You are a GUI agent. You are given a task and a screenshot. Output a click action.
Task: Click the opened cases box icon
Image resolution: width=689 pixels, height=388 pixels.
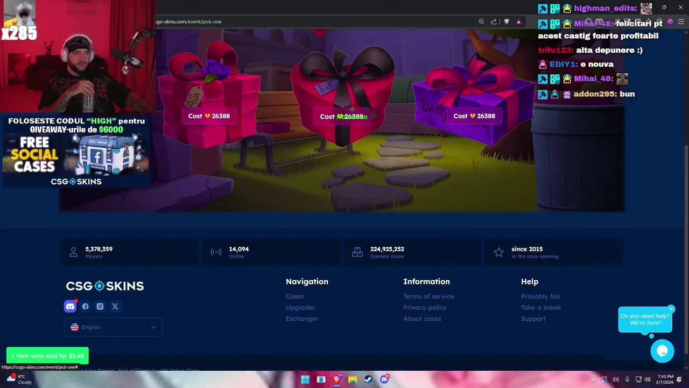point(357,252)
